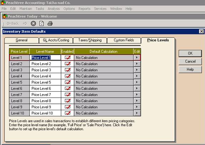The image size is (205, 145).
Task: Select the Level 1 row label cell
Action: coord(19,58)
